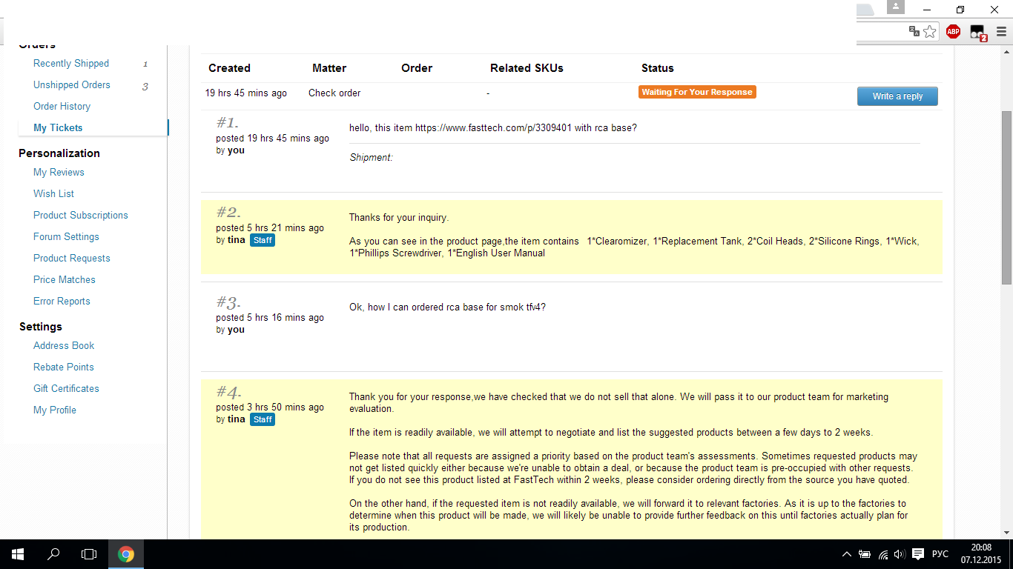
Task: Open the Wish List link
Action: (x=53, y=194)
